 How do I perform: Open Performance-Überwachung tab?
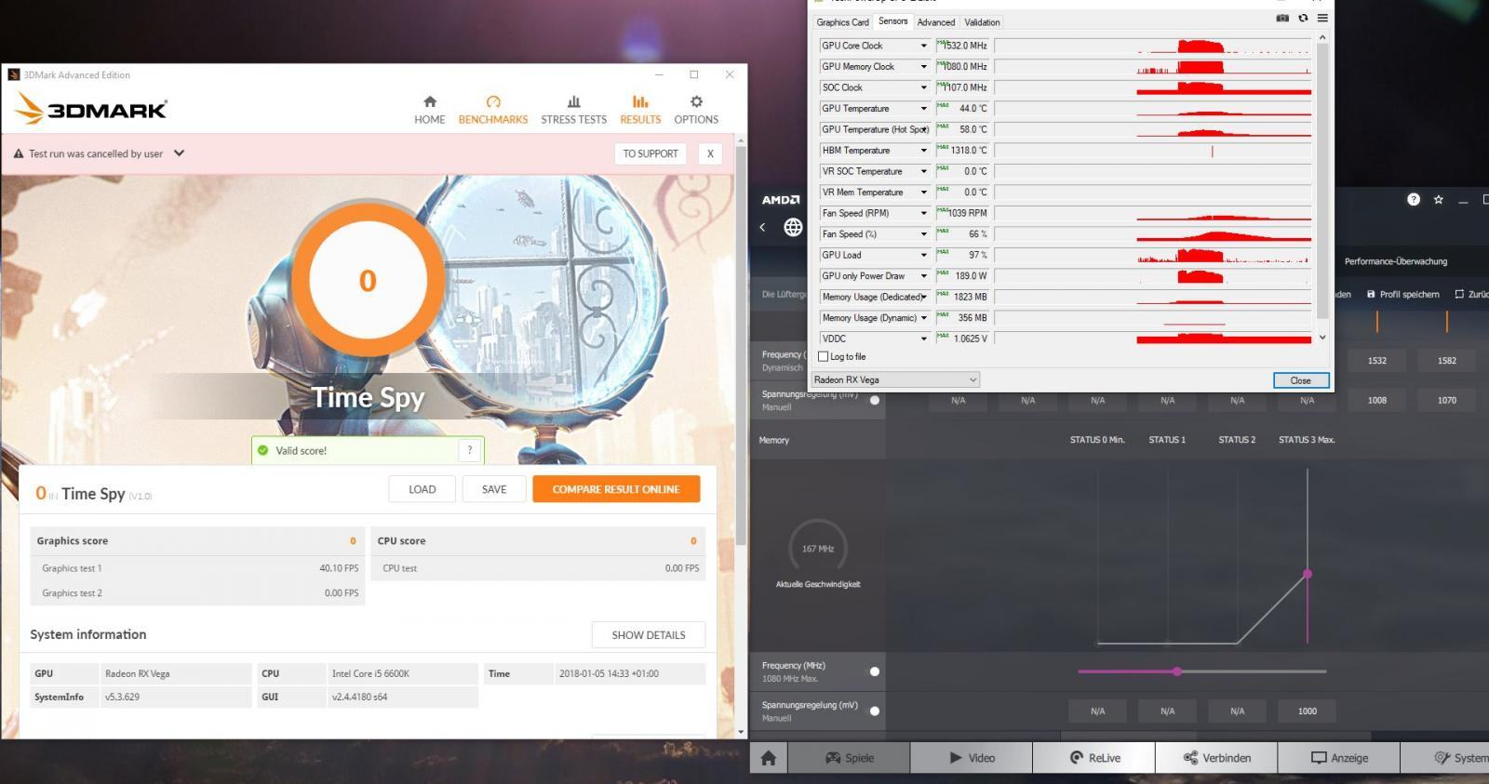(x=1395, y=261)
